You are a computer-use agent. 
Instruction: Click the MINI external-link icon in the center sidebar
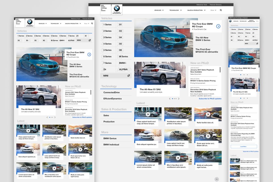(129, 76)
